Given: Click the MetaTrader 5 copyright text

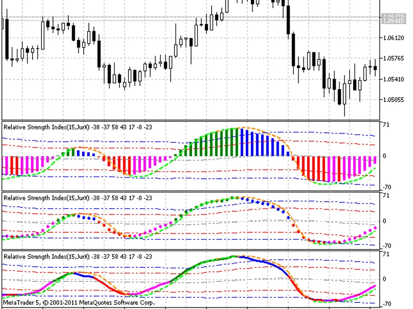Looking at the screenshot, I should [x=79, y=302].
